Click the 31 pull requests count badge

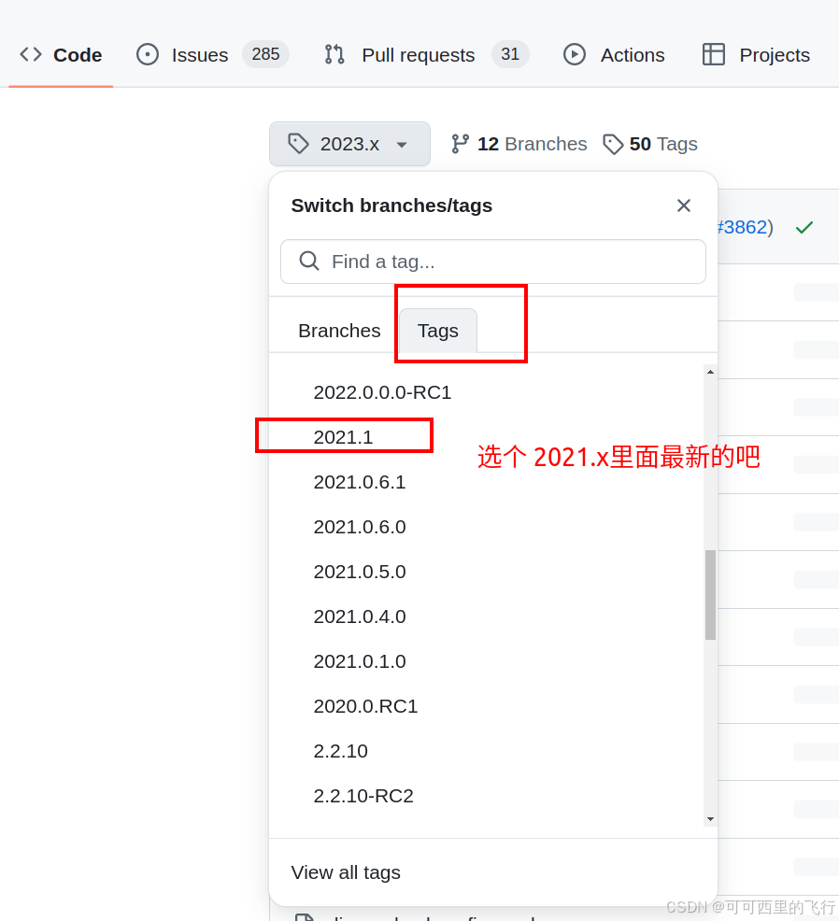[x=510, y=54]
